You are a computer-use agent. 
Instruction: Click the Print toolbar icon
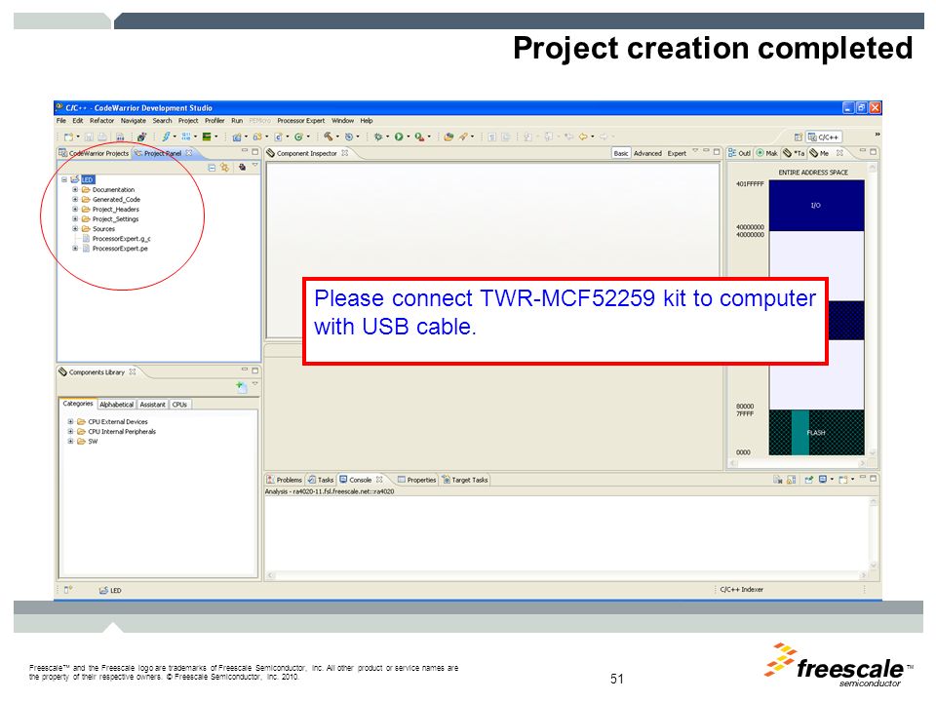pos(102,136)
